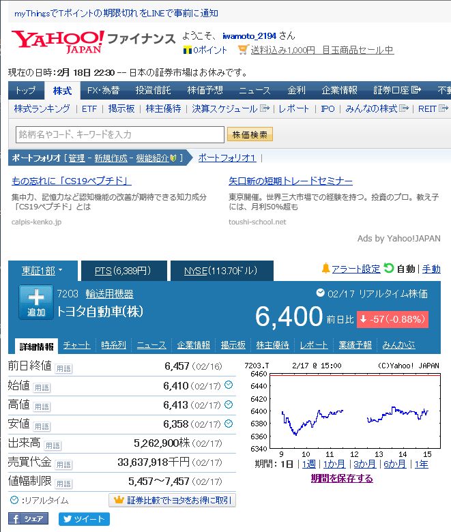The image size is (451, 532).
Task: Click the checkmark icon before リアルタイム株価
Action: (x=320, y=293)
